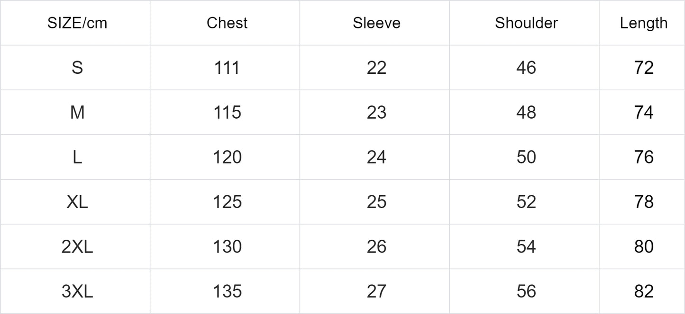Select sleeve value 27 for size 3XL
This screenshot has height=314, width=685.
point(376,291)
